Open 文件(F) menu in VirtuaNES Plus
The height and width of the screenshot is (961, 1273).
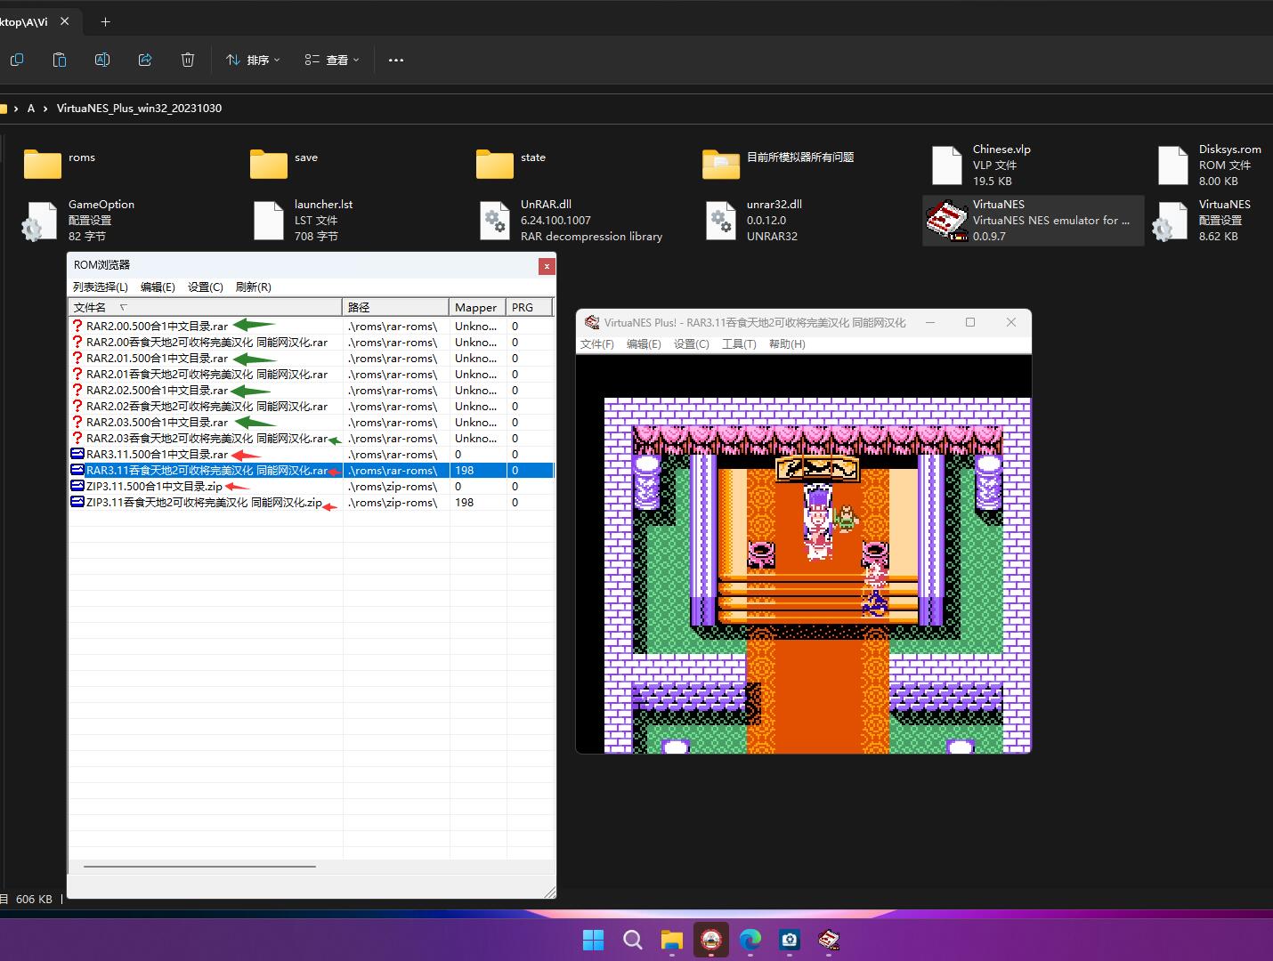(596, 343)
